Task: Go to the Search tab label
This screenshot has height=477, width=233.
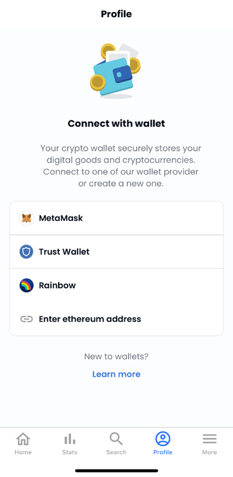Action: [x=116, y=452]
